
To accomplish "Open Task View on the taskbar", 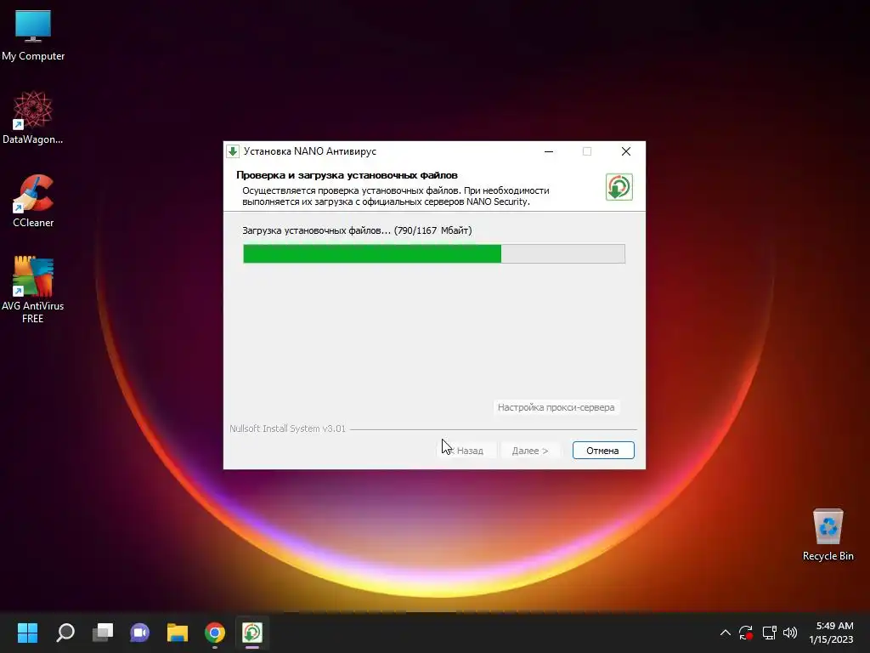I will point(103,633).
